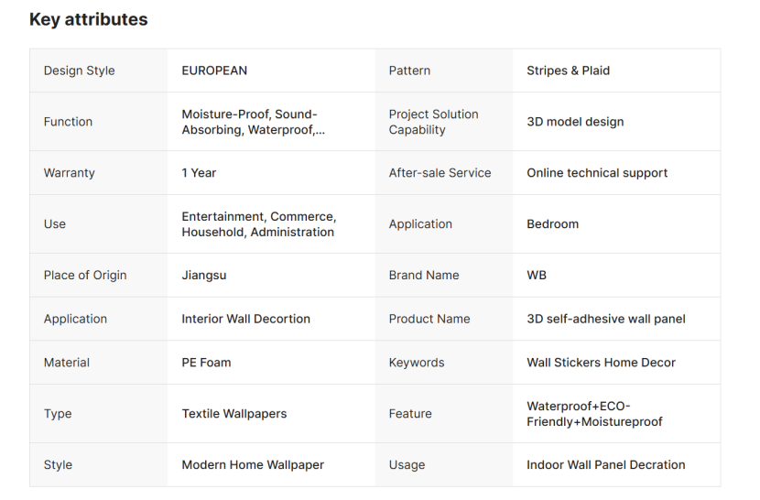Select the 1 Year warranty value
Viewport: 760px width, 500px height.
[x=199, y=173]
